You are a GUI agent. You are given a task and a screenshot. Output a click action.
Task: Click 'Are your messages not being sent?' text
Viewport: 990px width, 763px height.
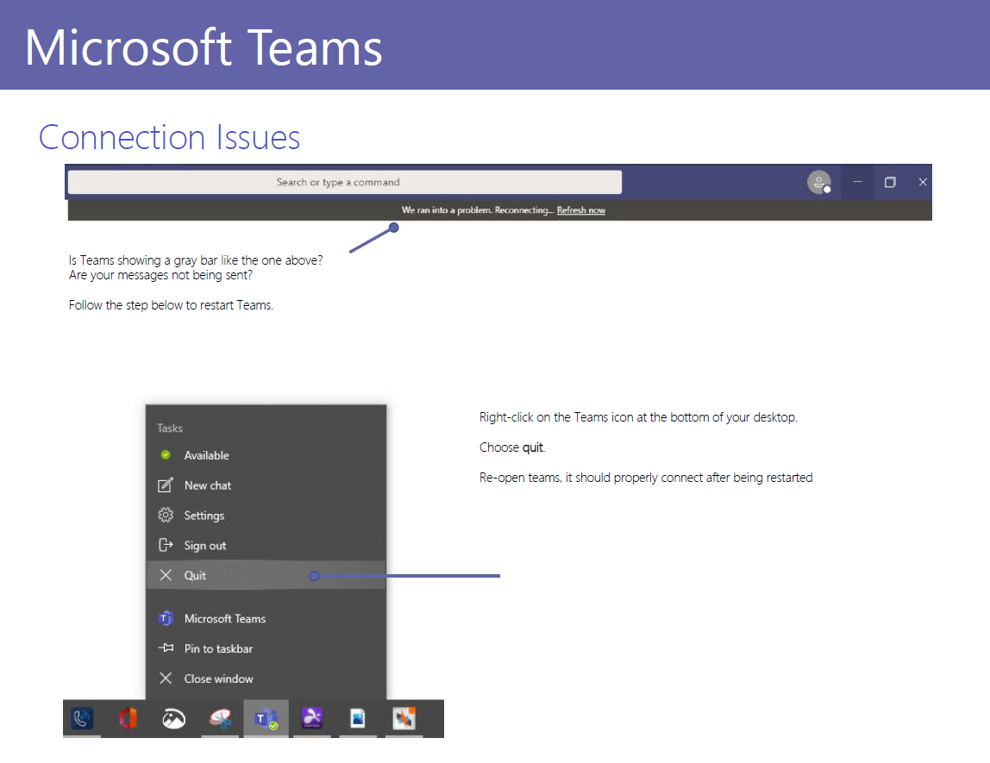160,275
